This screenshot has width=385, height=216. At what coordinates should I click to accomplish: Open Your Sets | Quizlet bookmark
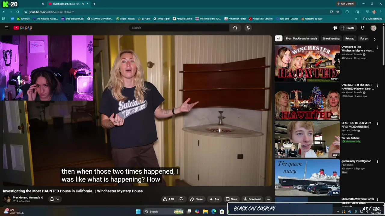[287, 19]
